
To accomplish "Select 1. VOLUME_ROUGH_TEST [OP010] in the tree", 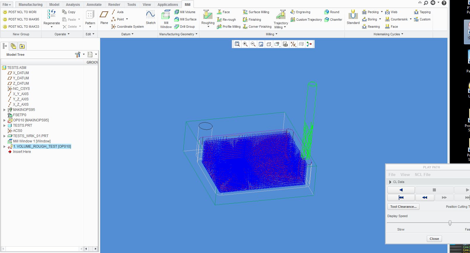I will [42, 146].
